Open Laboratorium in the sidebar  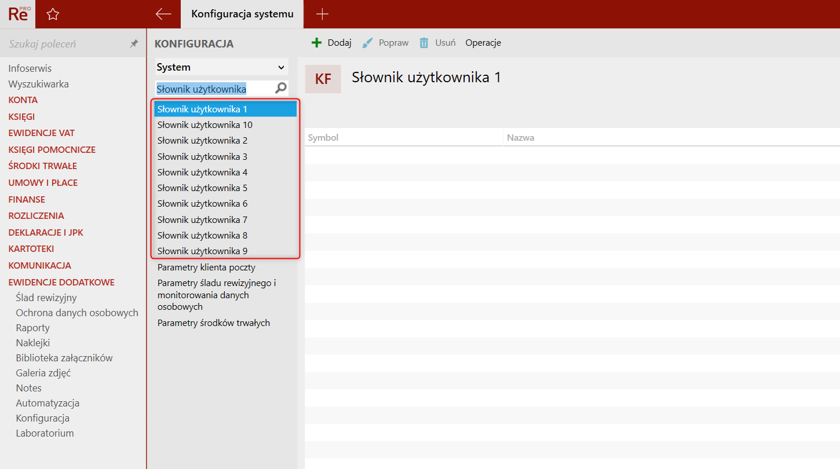45,433
